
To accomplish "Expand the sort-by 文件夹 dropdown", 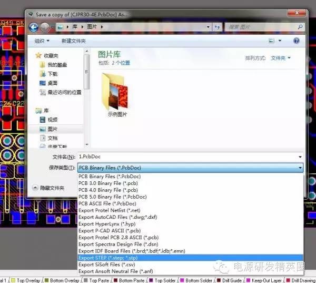I will [280, 57].
